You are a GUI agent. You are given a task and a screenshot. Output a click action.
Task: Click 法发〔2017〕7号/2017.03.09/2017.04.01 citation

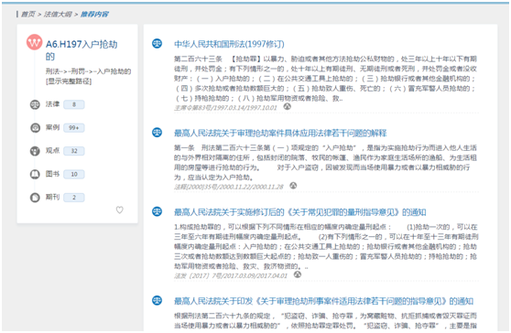point(231,275)
